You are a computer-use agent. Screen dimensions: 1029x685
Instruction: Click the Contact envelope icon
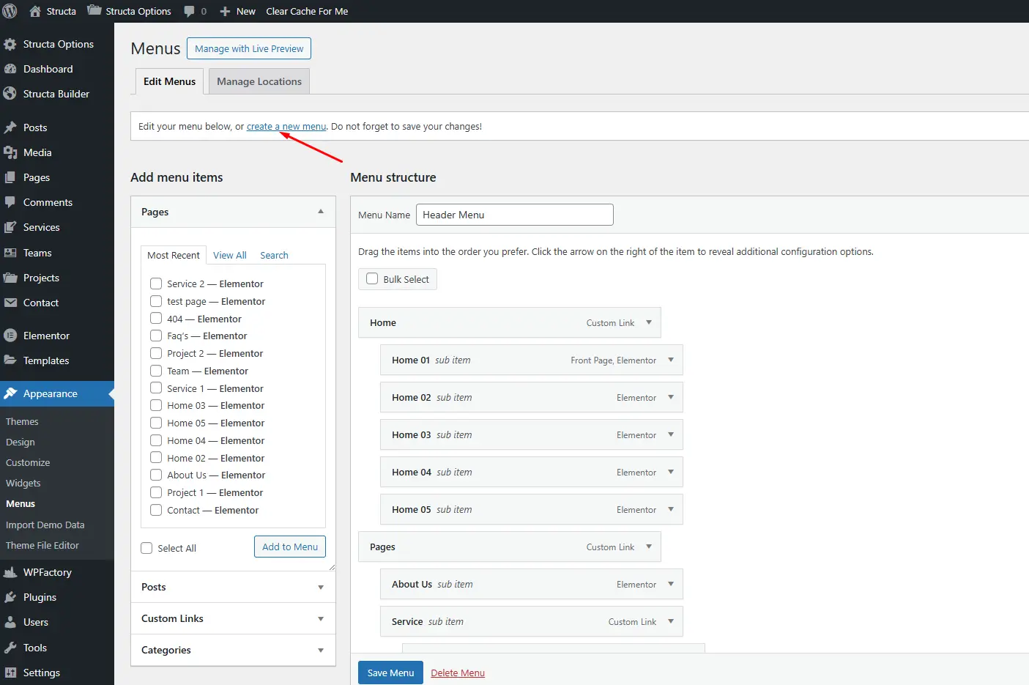(x=10, y=303)
